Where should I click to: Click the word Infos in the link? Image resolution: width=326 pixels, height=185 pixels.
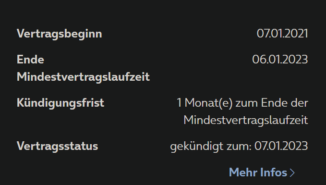coord(274,173)
